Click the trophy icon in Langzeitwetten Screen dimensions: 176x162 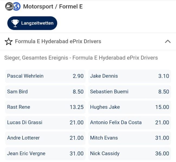pos(15,23)
